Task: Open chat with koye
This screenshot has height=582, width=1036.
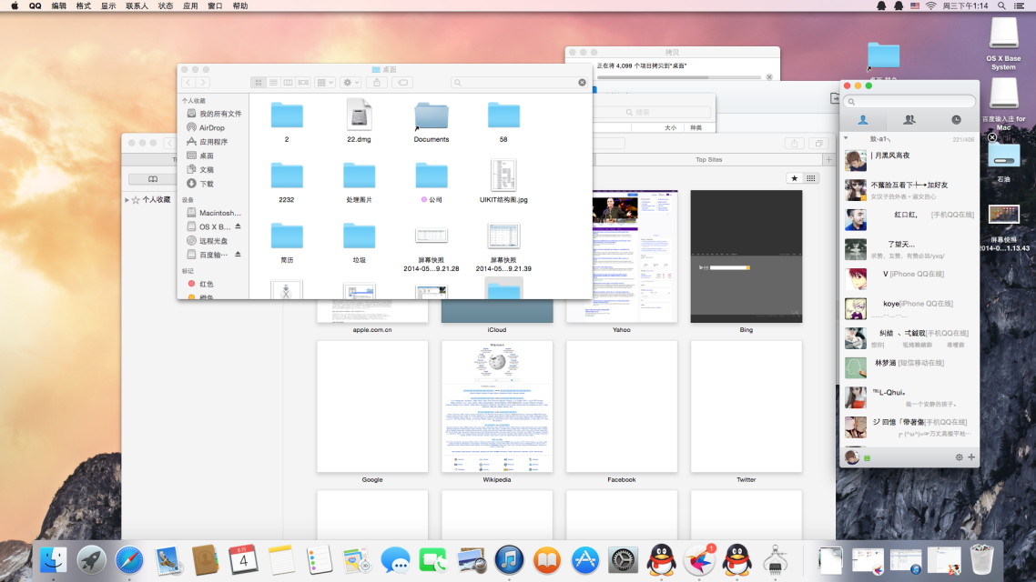Action: (909, 308)
